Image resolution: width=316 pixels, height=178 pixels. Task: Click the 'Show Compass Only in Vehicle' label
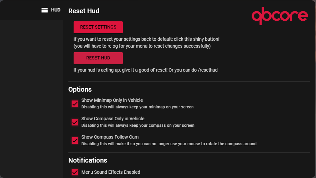(113, 119)
